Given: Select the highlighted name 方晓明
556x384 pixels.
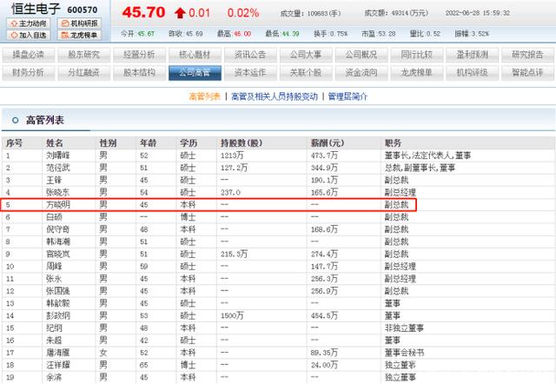Looking at the screenshot, I should pyautogui.click(x=58, y=204).
